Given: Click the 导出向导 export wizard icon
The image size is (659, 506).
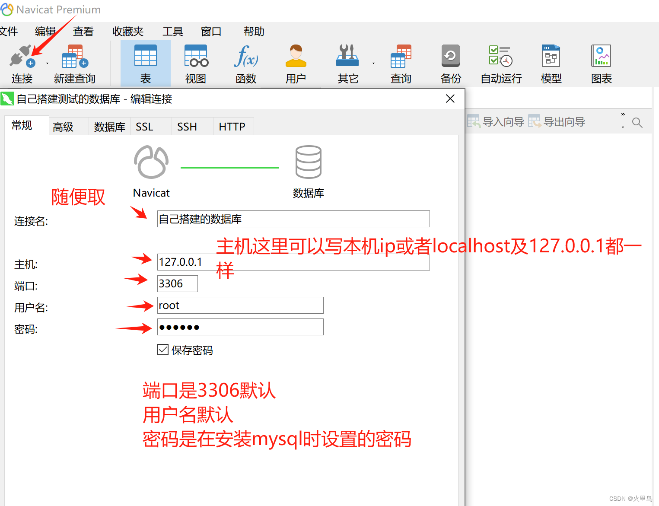Looking at the screenshot, I should point(535,121).
